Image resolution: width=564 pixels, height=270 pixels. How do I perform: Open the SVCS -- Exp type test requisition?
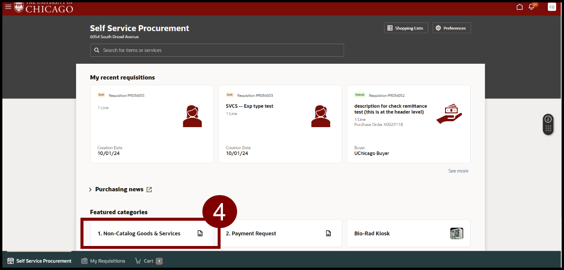[x=280, y=124]
